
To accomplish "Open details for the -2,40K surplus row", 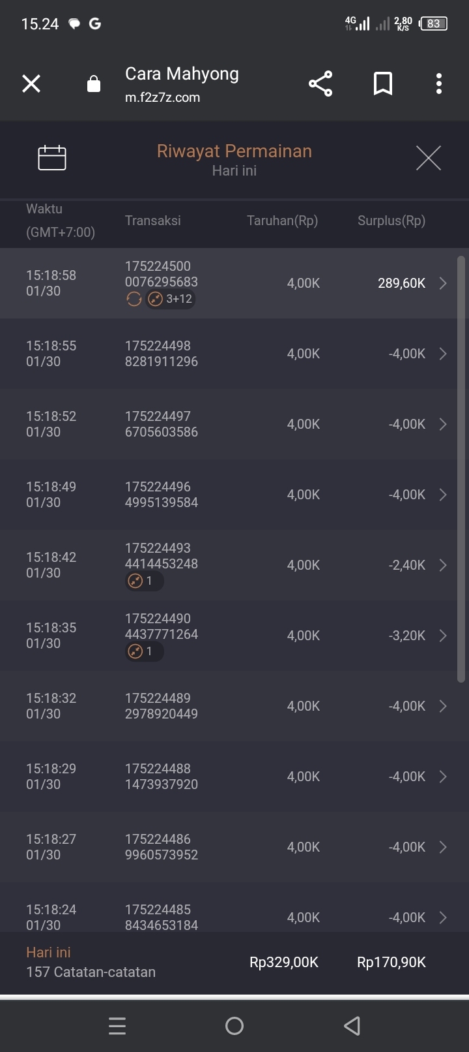I will point(443,565).
